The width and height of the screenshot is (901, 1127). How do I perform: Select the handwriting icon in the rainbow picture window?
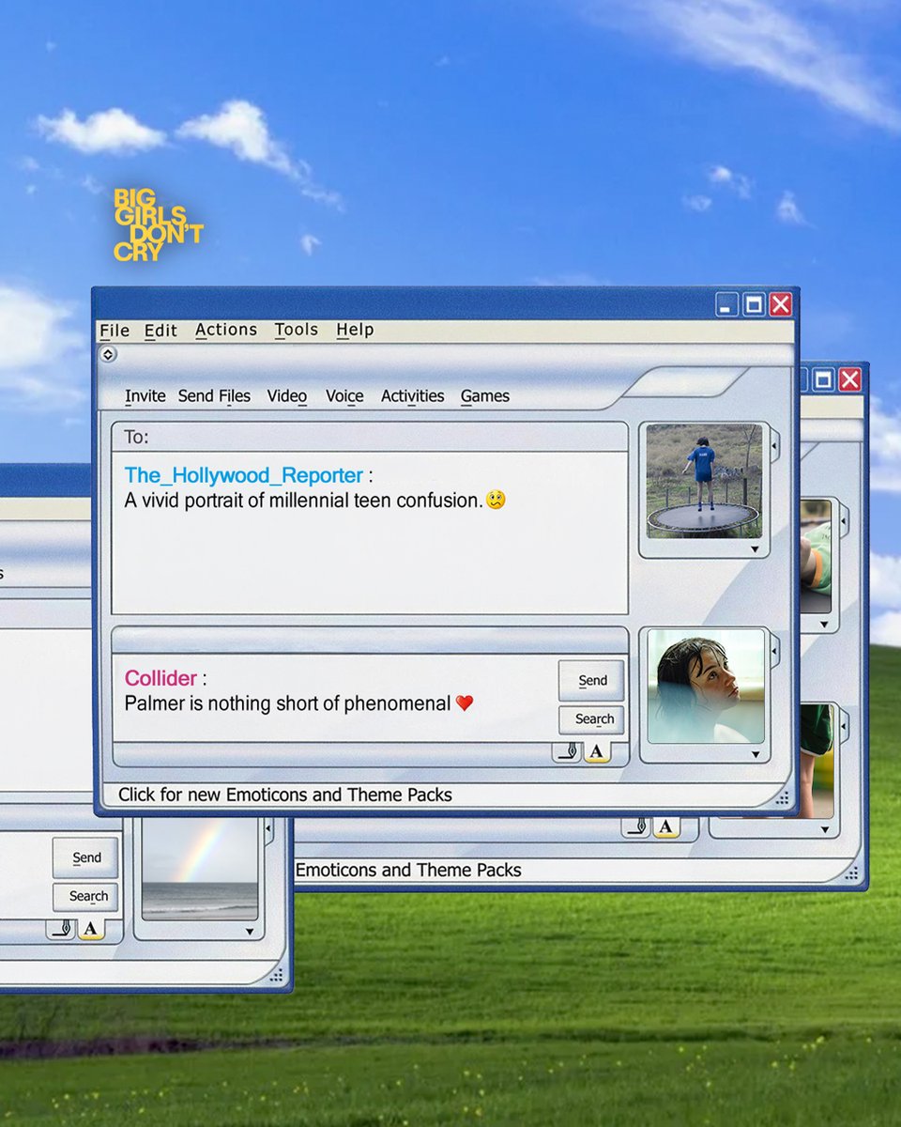point(61,930)
